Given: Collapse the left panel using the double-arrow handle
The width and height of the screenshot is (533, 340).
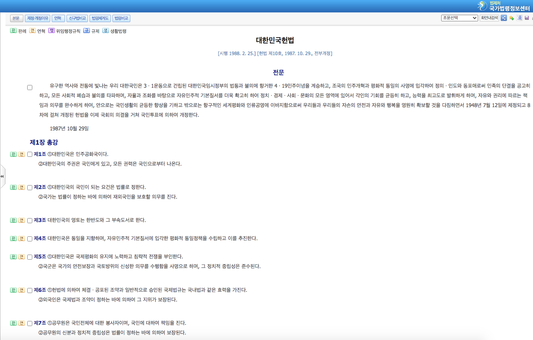Looking at the screenshot, I should click(3, 176).
